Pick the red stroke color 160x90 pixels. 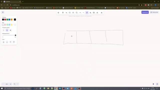click(x=5, y=19)
